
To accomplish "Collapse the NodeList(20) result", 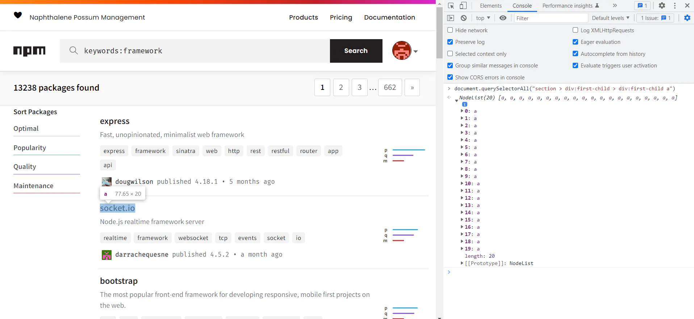I will click(x=456, y=100).
